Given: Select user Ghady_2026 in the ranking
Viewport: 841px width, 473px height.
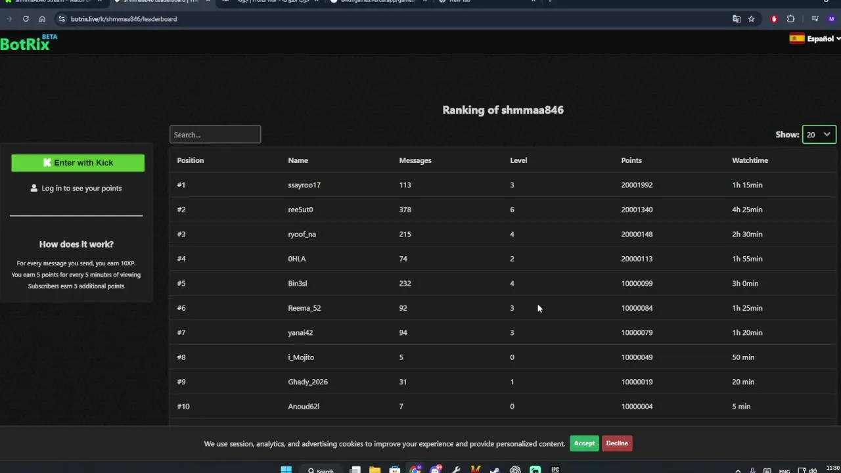Looking at the screenshot, I should [307, 382].
